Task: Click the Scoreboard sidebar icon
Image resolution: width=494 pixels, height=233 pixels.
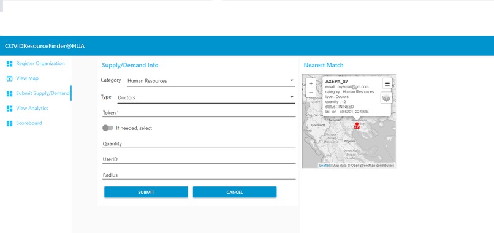Action: tap(9, 123)
